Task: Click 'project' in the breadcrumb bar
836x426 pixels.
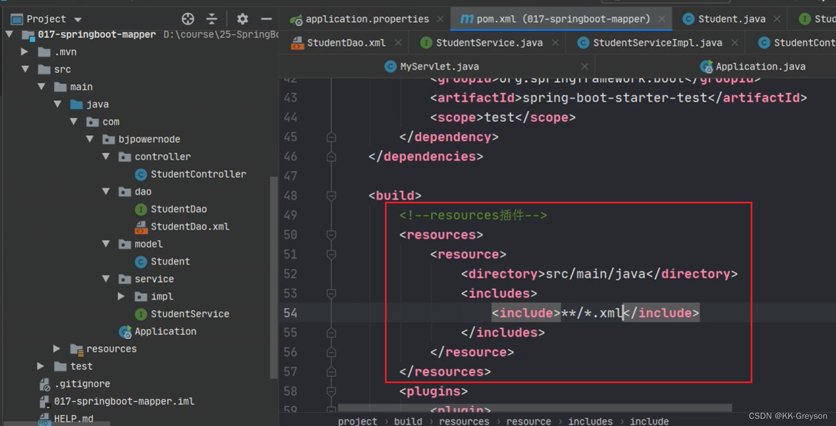Action: tap(357, 421)
